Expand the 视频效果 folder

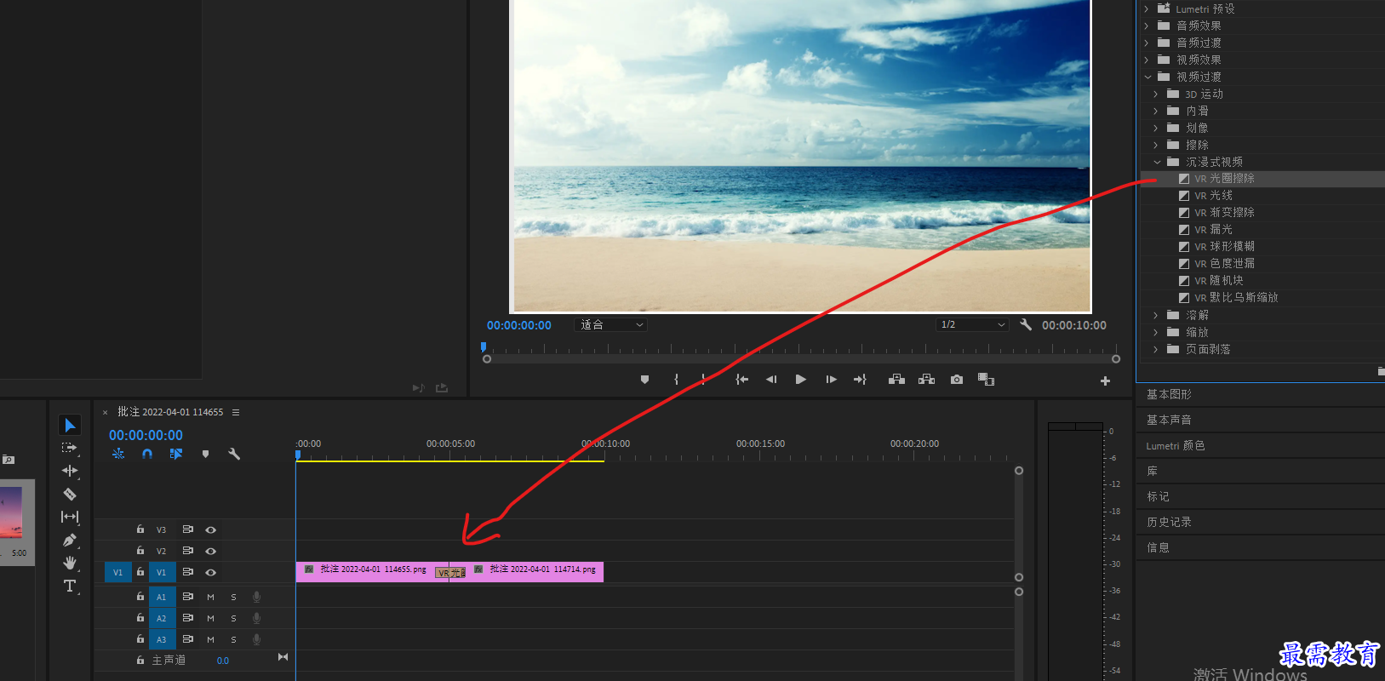point(1147,60)
